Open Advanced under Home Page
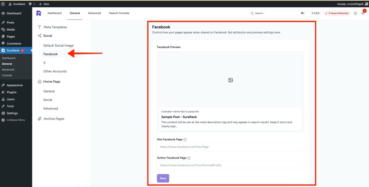Image resolution: width=369 pixels, height=187 pixels. (x=50, y=108)
